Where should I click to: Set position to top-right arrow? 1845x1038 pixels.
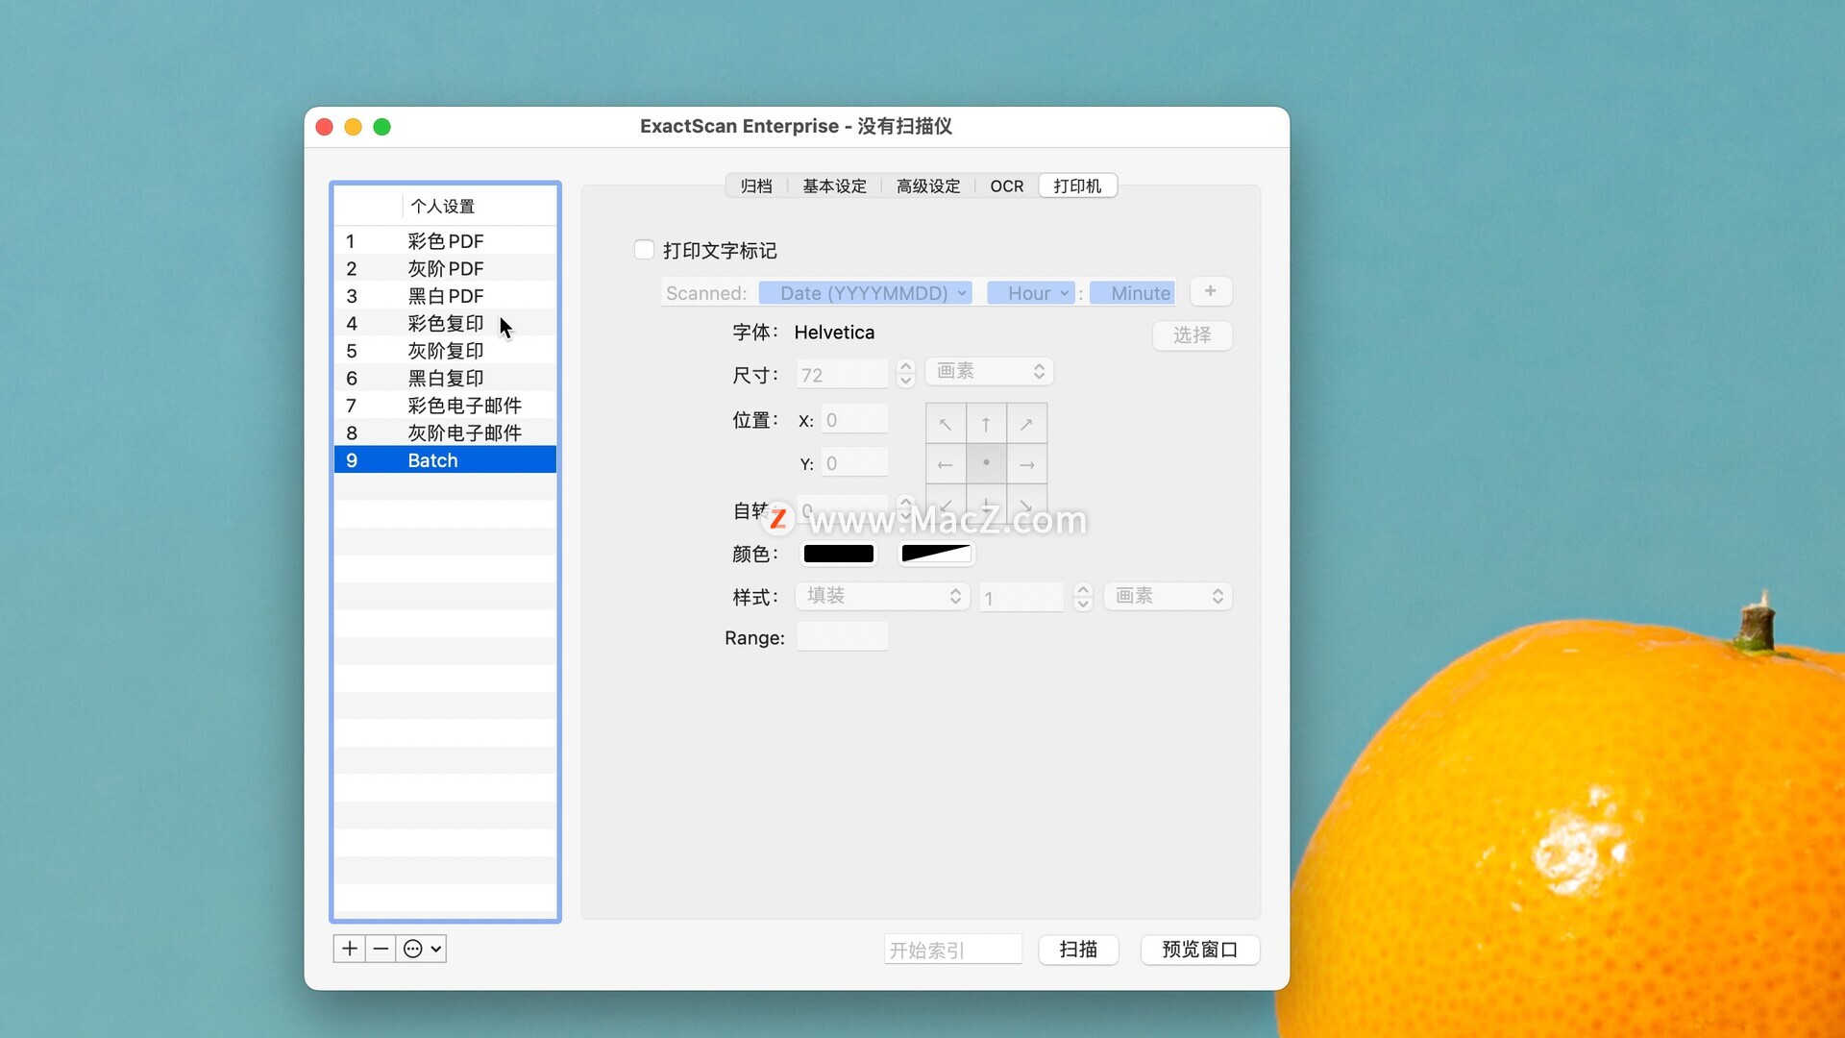click(1026, 424)
